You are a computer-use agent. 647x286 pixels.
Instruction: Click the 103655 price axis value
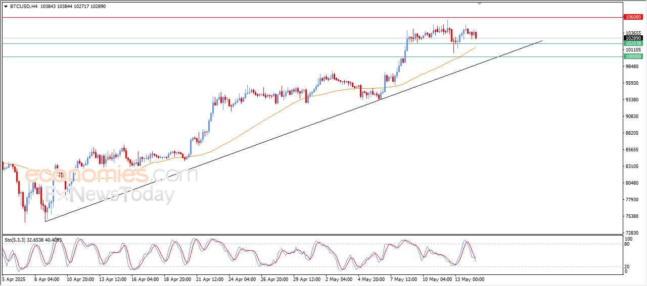click(x=632, y=33)
